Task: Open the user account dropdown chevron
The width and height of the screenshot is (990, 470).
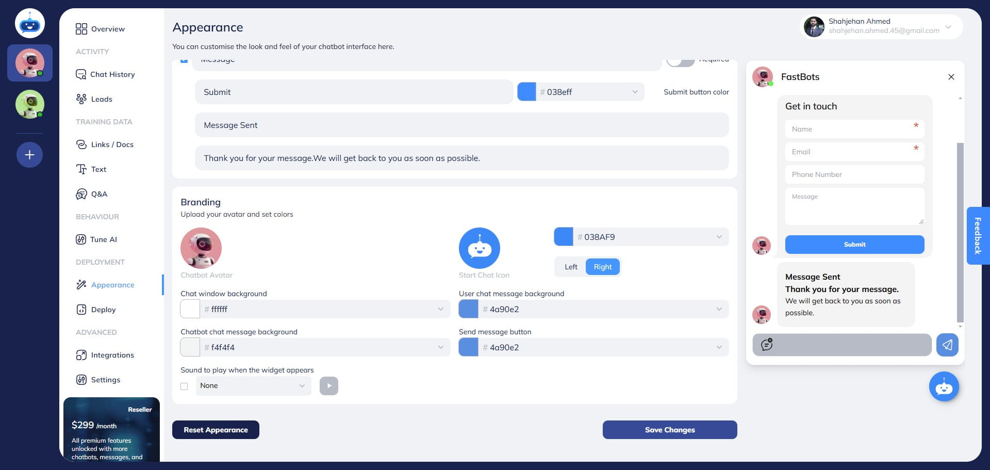Action: (x=948, y=27)
